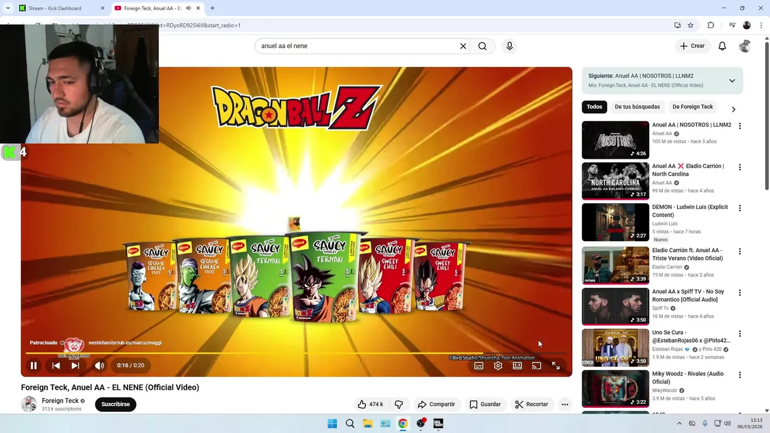This screenshot has width=770, height=433.
Task: Click the Recortar clip button
Action: (532, 404)
